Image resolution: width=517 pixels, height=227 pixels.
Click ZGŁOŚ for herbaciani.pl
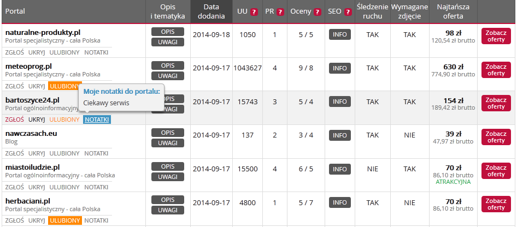click(15, 220)
